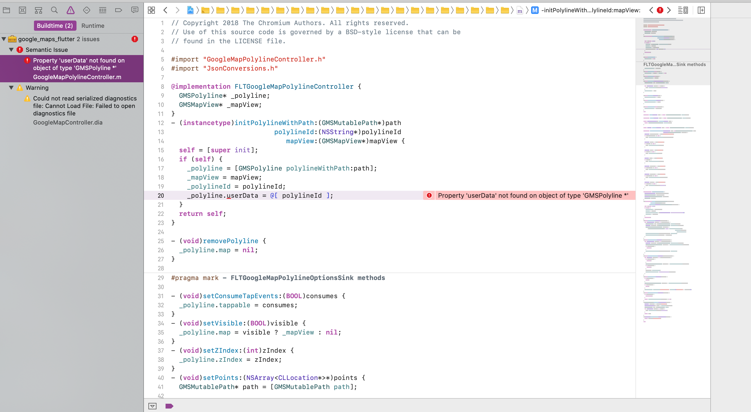The image size is (751, 412).
Task: Open the Project navigator
Action: [6, 10]
